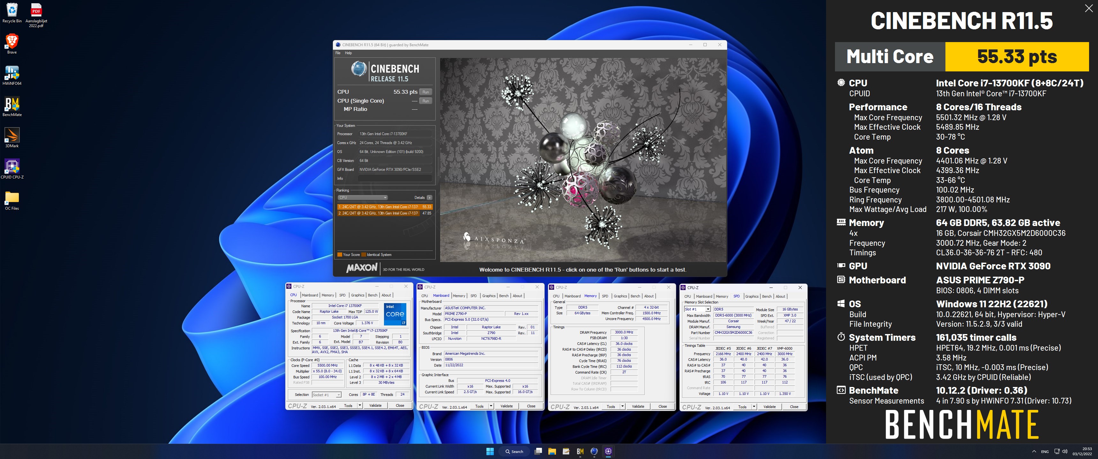The image size is (1098, 459).
Task: Click Validate in Mainboard CPU-Z window
Action: pos(506,406)
